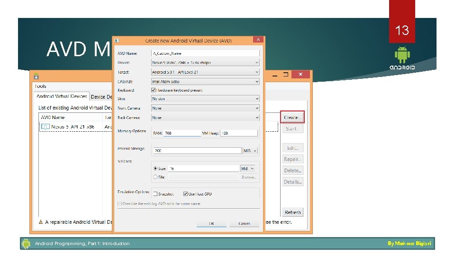
Task: Select the SD Card Size radio button
Action: click(155, 168)
